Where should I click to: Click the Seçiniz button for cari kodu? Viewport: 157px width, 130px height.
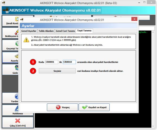pos(57,71)
